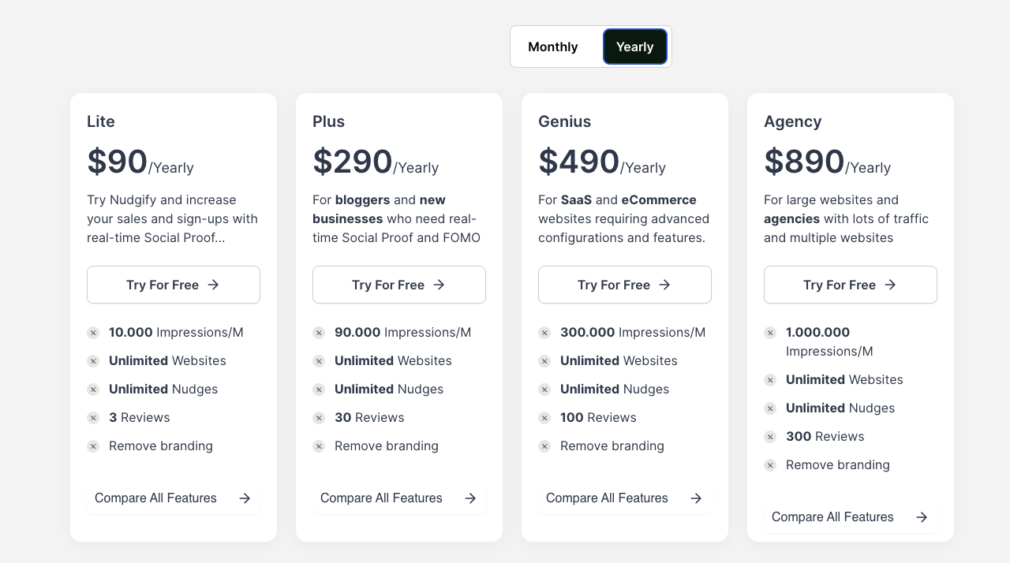Click the $890 yearly price

click(x=827, y=162)
